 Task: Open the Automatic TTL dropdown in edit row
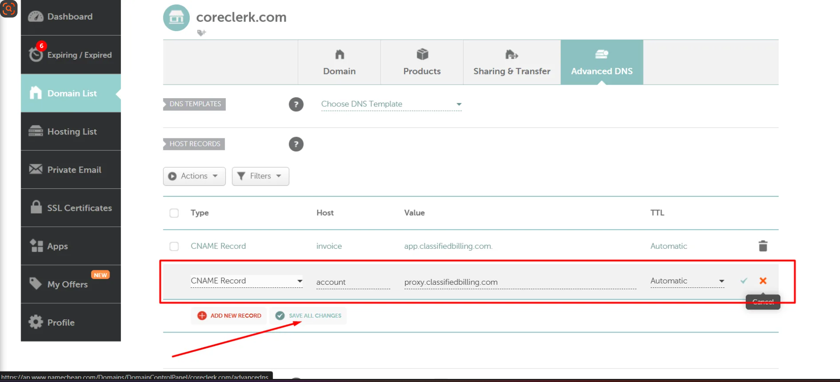[x=687, y=281]
